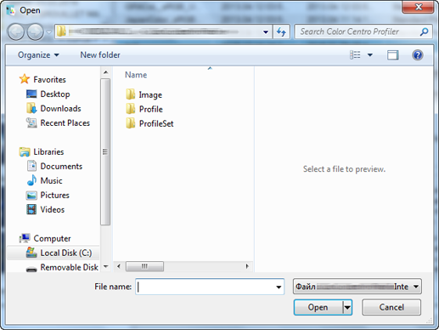Image resolution: width=439 pixels, height=330 pixels.
Task: Open Music library
Action: tap(51, 181)
